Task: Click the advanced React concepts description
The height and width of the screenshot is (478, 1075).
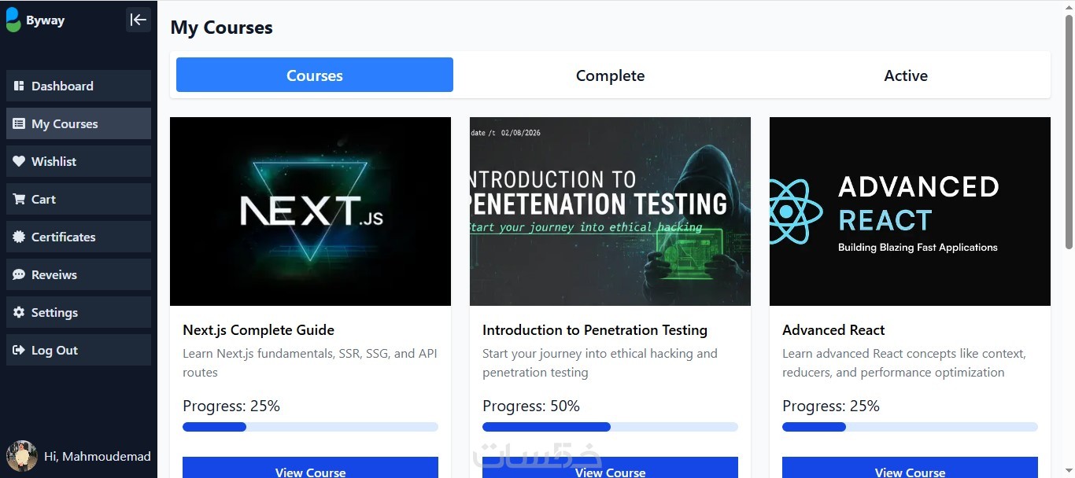Action: pos(904,363)
